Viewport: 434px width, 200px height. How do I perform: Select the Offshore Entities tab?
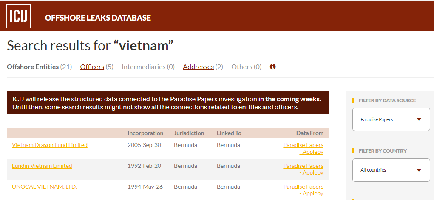pyautogui.click(x=39, y=67)
